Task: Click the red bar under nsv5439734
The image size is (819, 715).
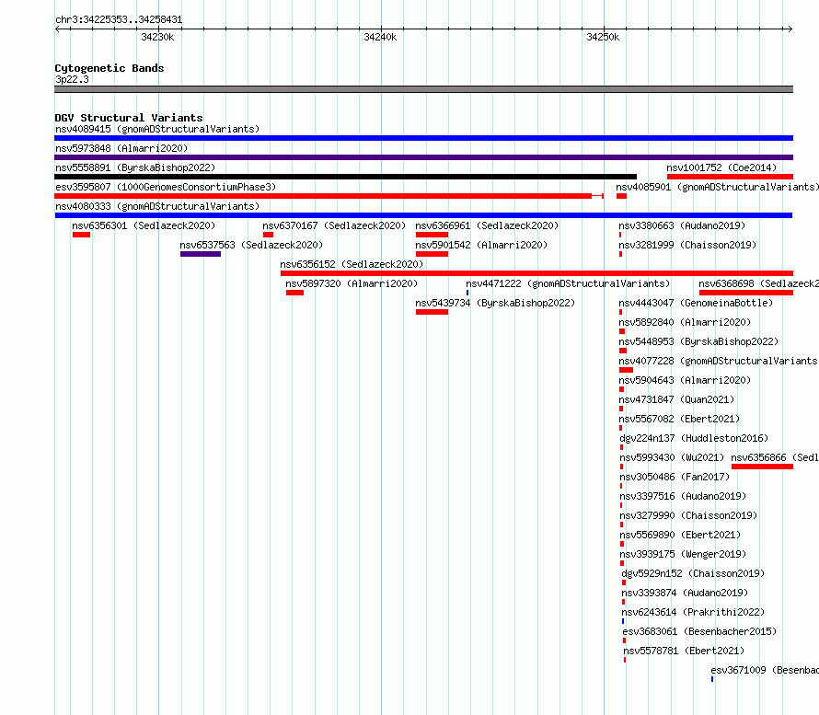Action: 432,312
